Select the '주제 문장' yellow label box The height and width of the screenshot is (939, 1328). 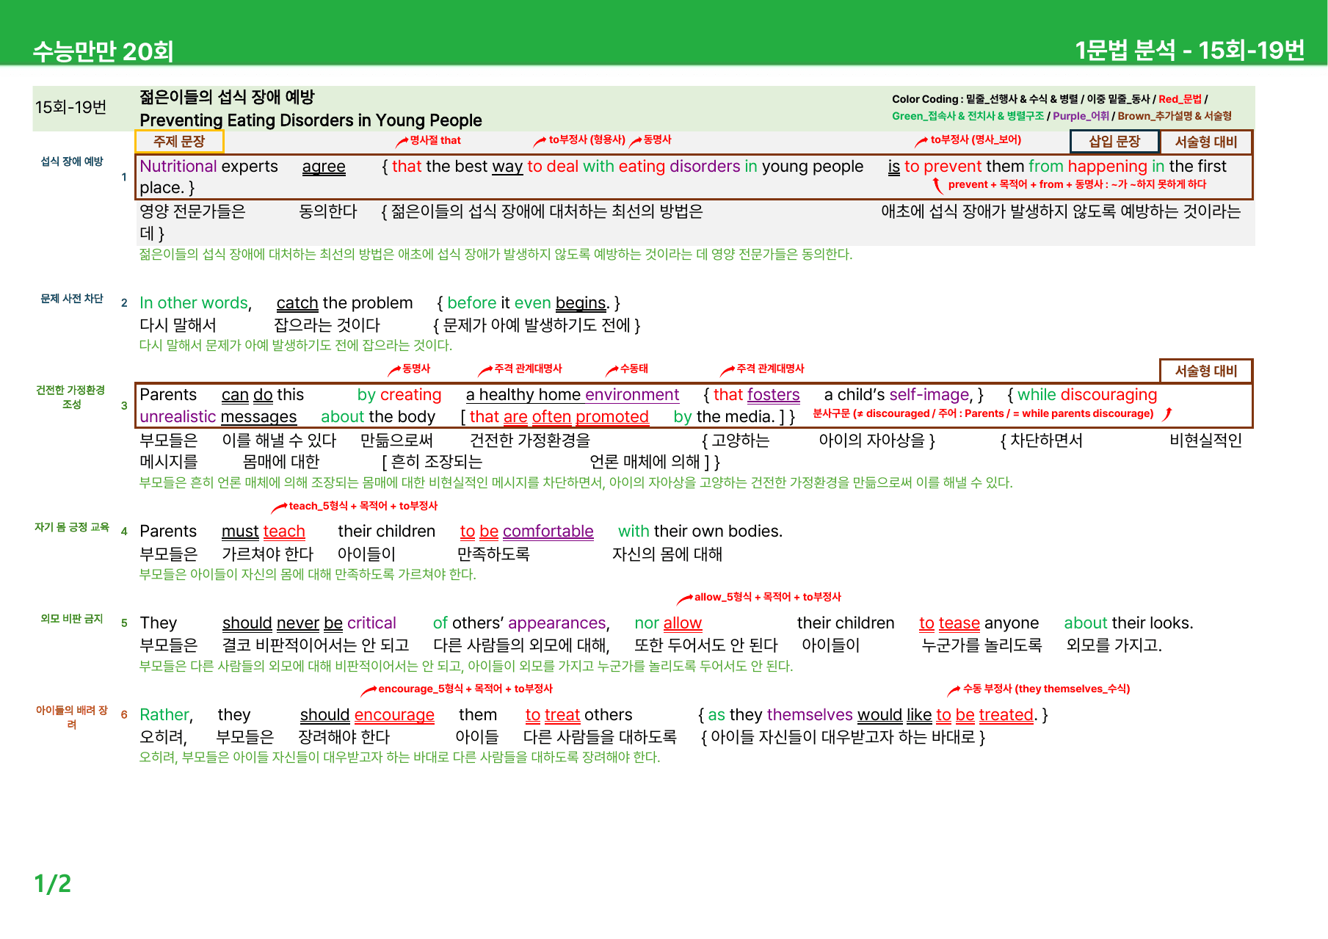(179, 142)
